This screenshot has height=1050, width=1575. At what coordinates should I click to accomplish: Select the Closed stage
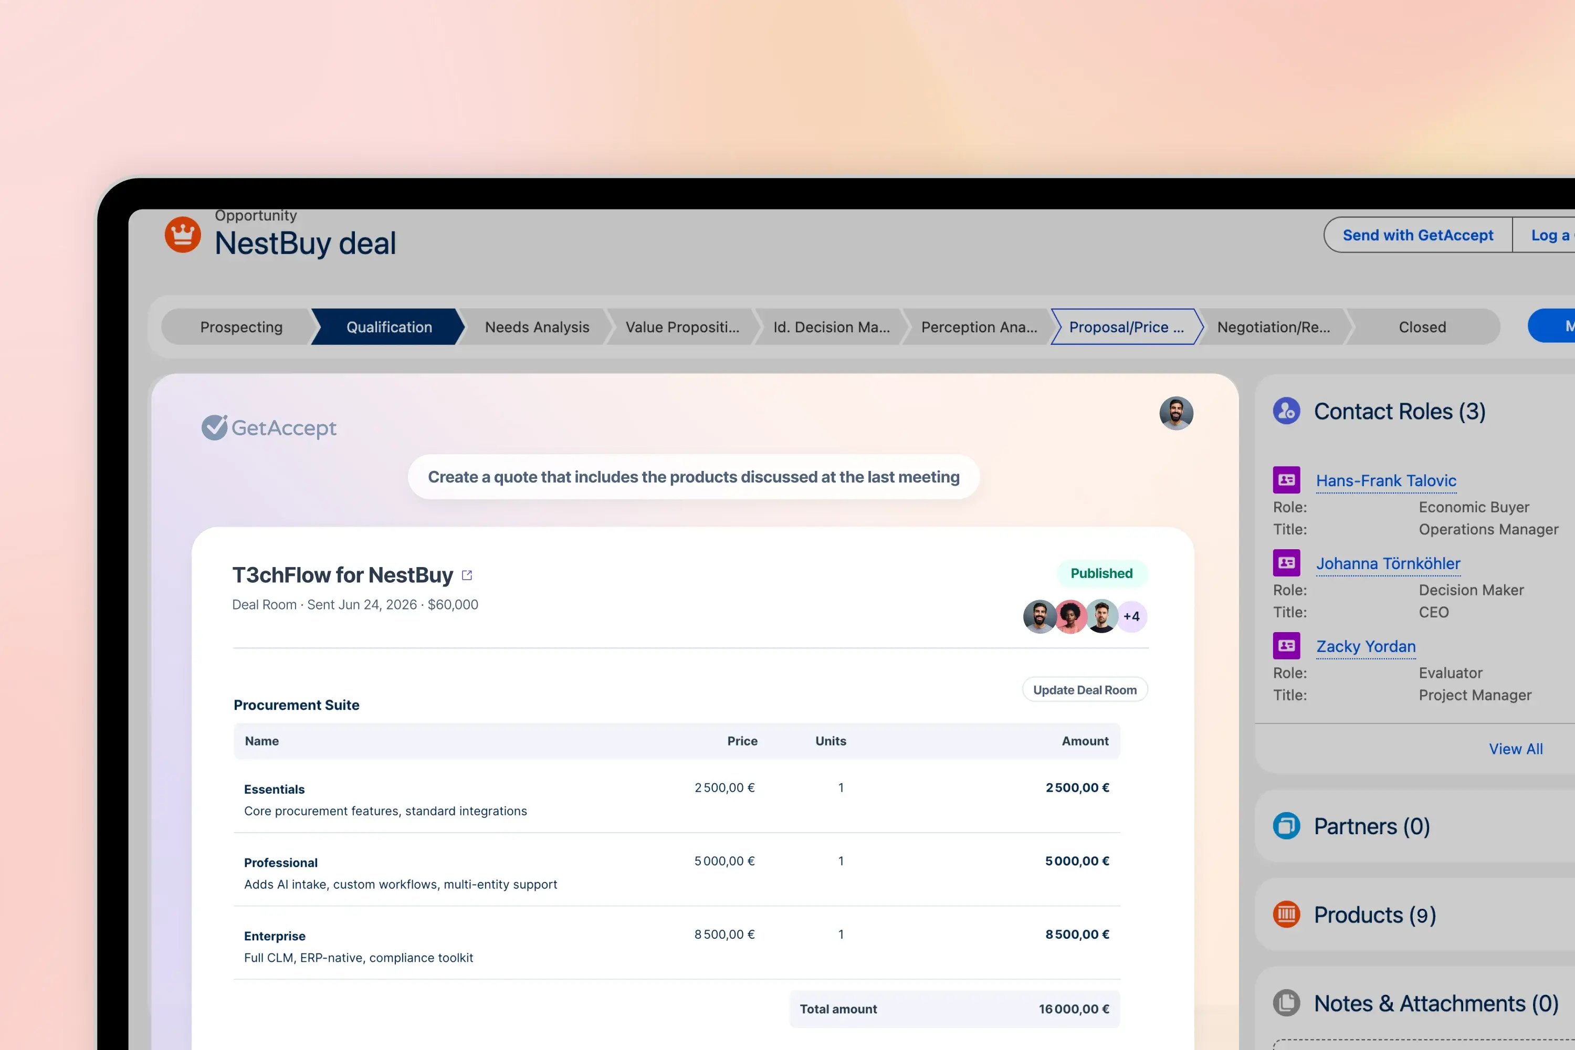[1422, 327]
